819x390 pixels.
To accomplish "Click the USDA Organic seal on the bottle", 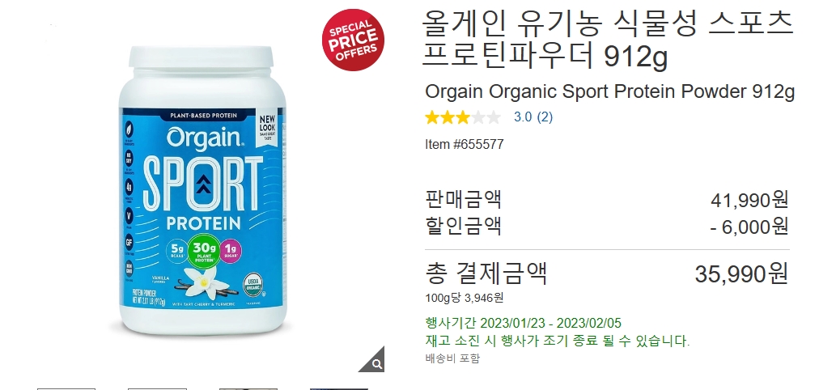I will (x=252, y=285).
